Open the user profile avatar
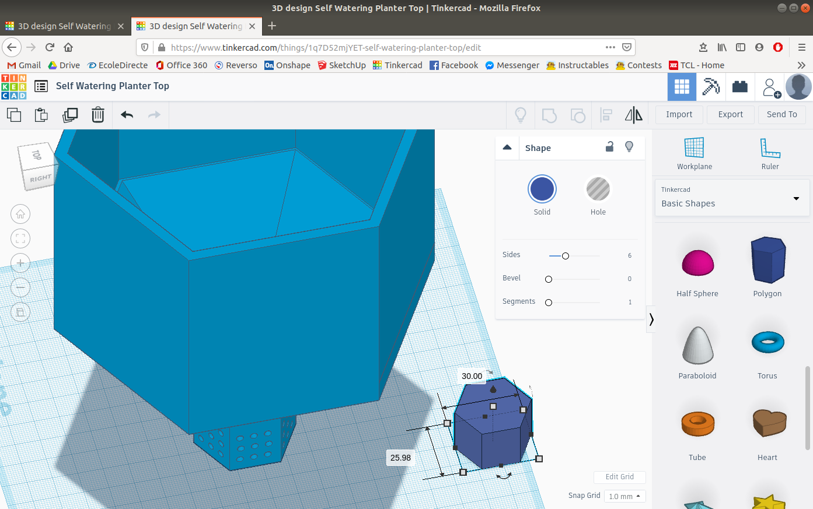813x509 pixels. tap(798, 87)
